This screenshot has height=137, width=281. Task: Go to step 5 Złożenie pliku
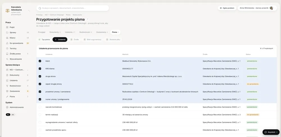[x=113, y=40]
